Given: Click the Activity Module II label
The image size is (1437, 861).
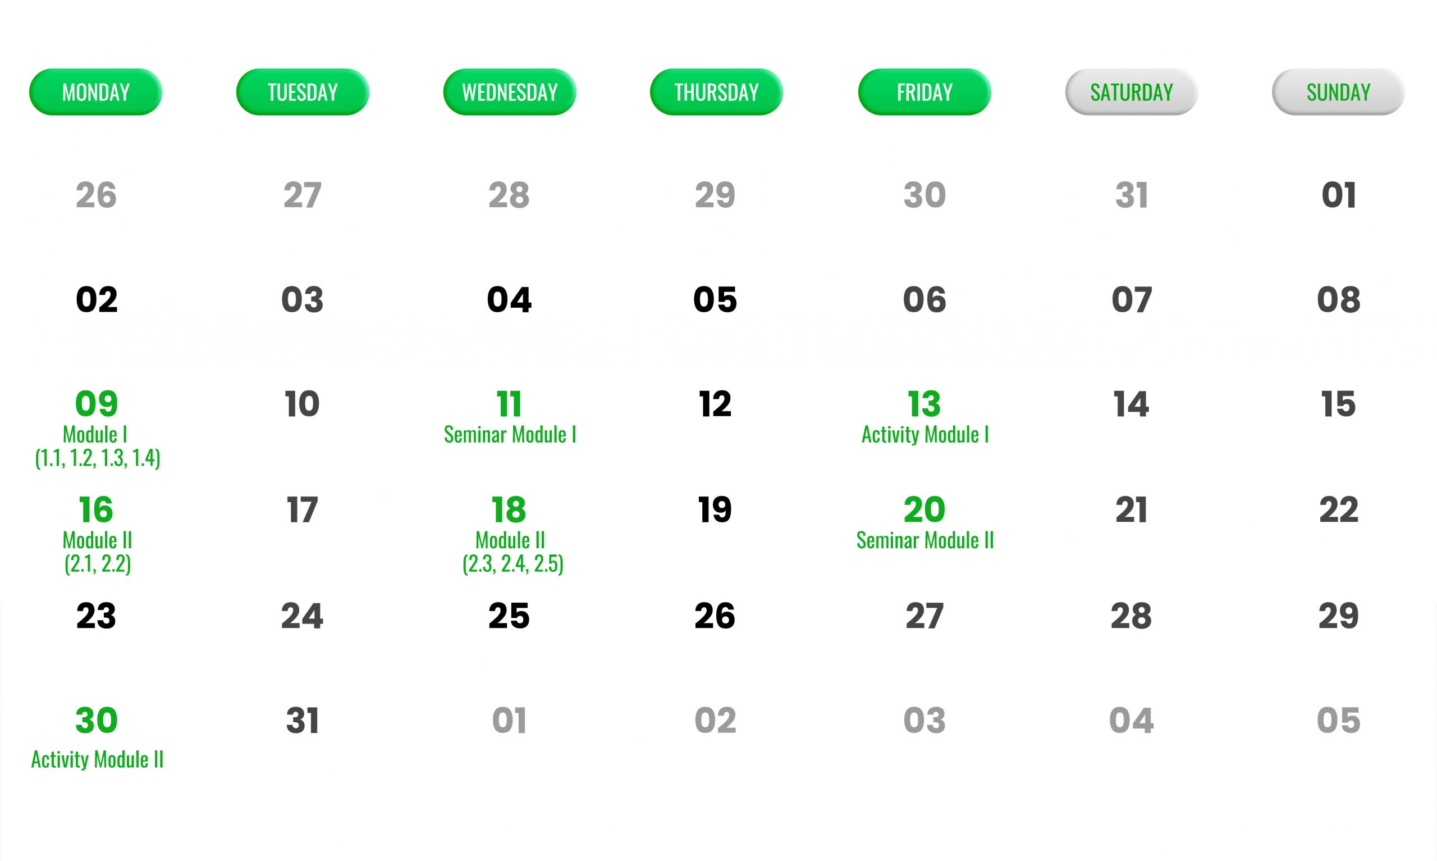Looking at the screenshot, I should click(97, 759).
